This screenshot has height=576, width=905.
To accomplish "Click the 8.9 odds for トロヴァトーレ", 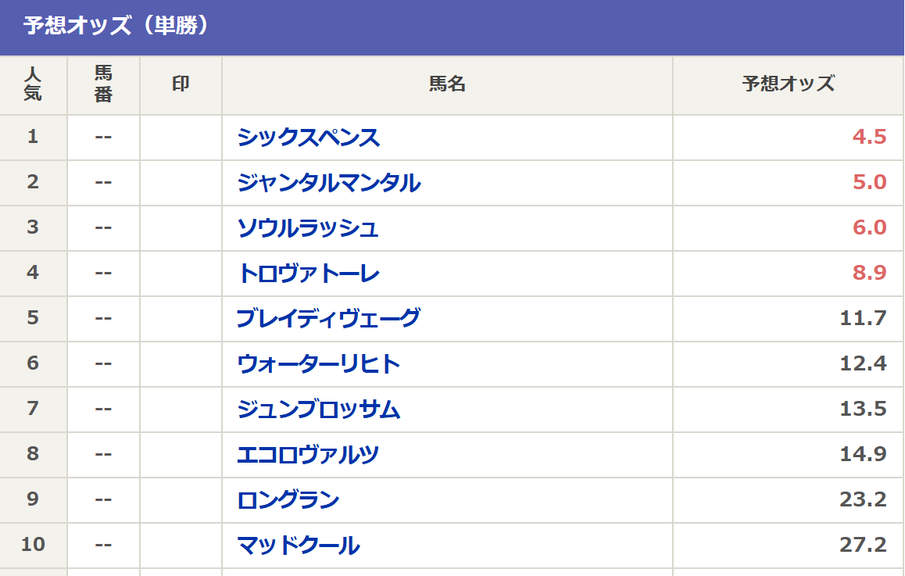I will (869, 274).
